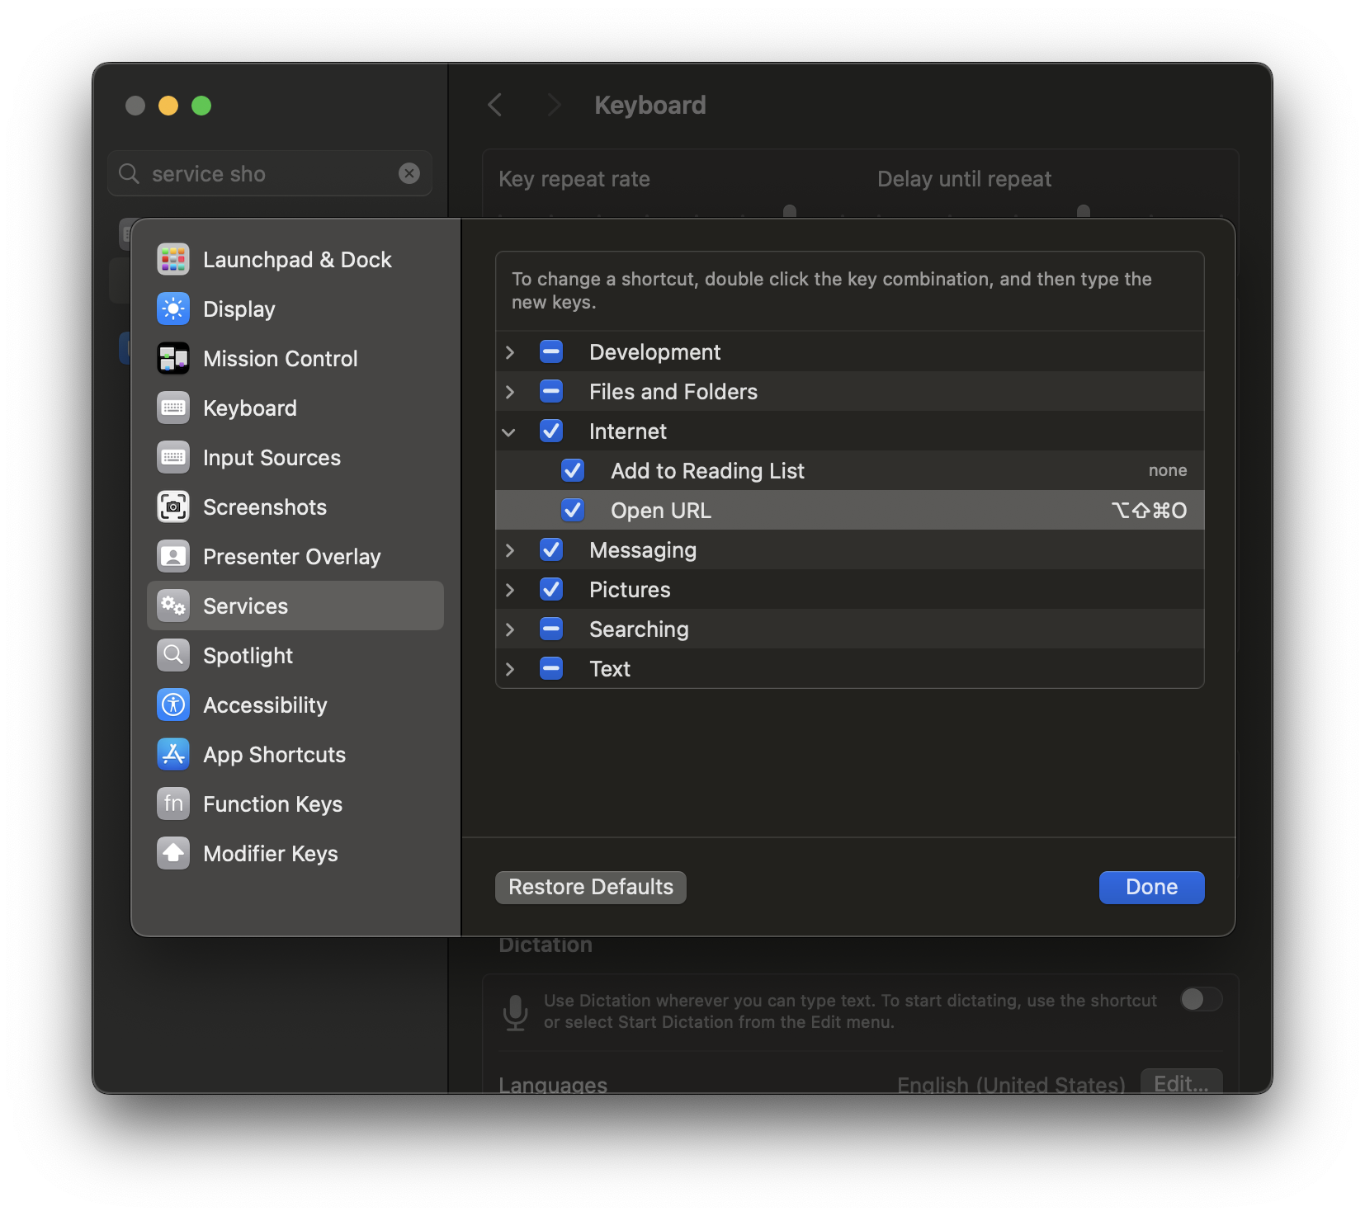Image resolution: width=1365 pixels, height=1216 pixels.
Task: Collapse the Internet services group
Action: point(510,431)
